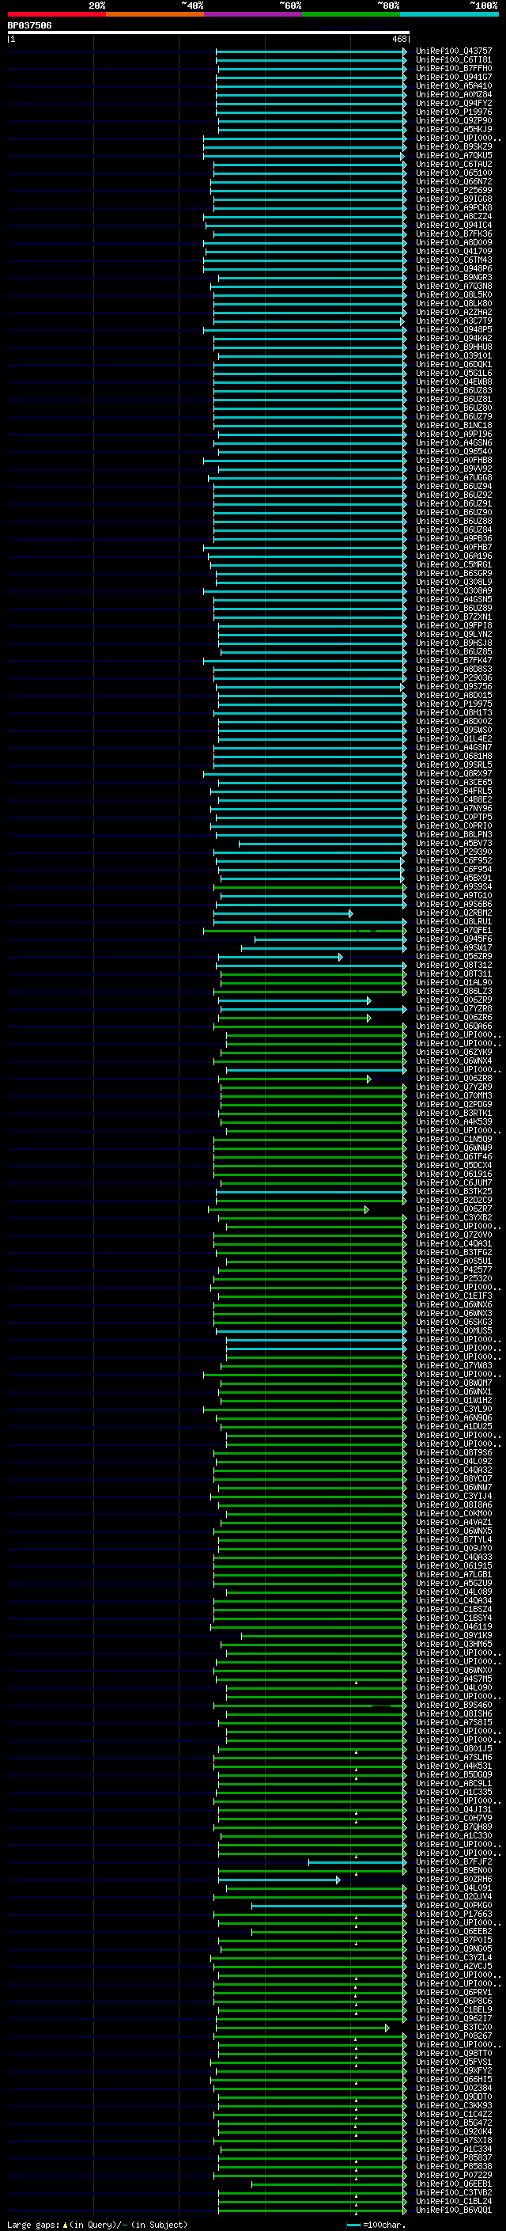Click hit label UniRef100_C6TM43
The width and height of the screenshot is (506, 2231).
[453, 260]
